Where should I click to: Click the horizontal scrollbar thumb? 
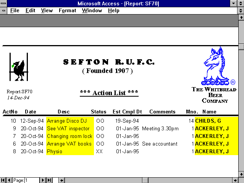[x=145, y=180]
